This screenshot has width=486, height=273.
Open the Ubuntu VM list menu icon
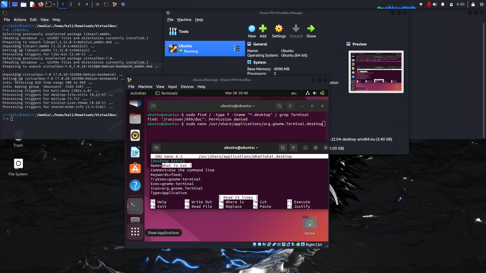tap(237, 49)
